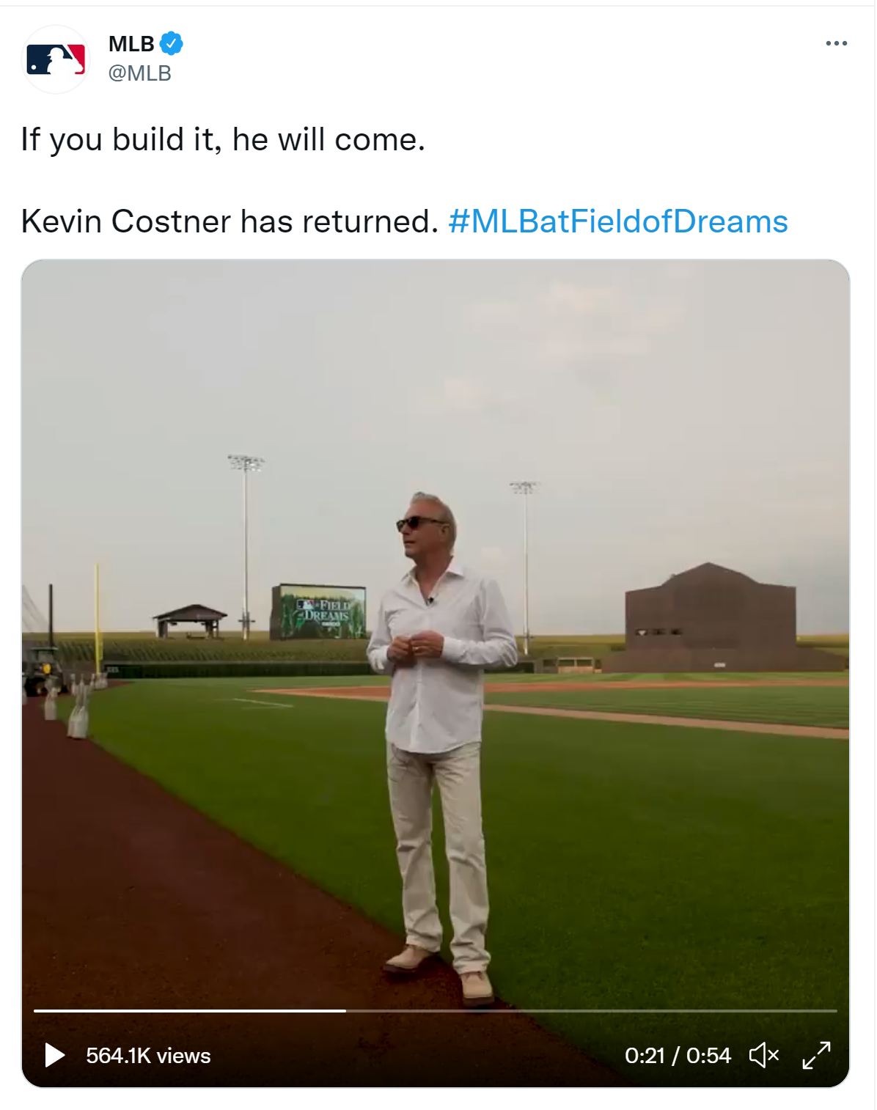877x1110 pixels.
Task: Enter fullscreen with the expand arrows icon
Action: pos(816,1055)
